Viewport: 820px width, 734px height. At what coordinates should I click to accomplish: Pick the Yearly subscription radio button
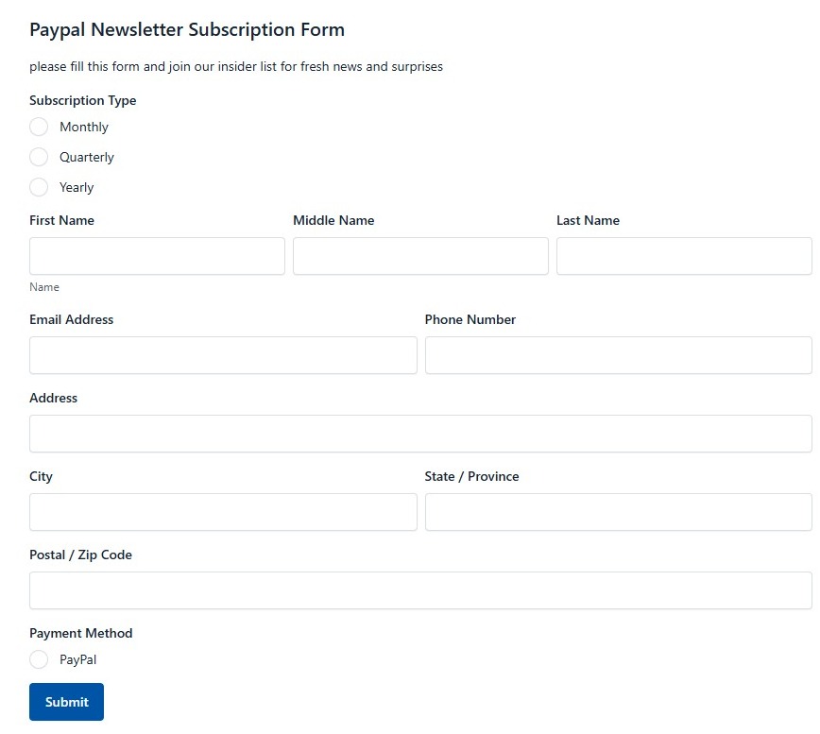coord(39,187)
